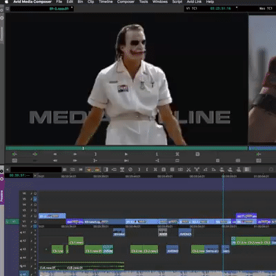Click the 01:00:04:01 ruler timecode
The height and width of the screenshot is (276, 276).
click(262, 176)
